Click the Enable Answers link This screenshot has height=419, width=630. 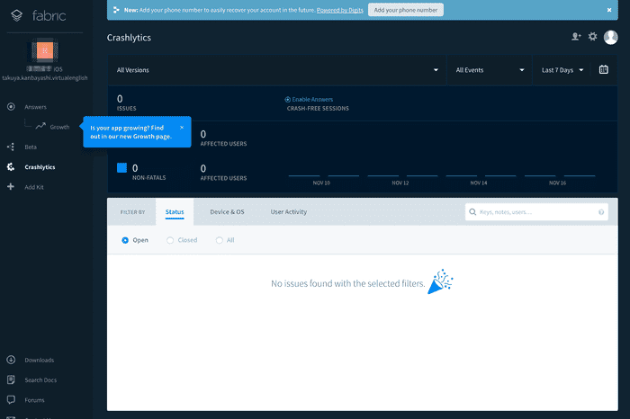[x=310, y=99]
